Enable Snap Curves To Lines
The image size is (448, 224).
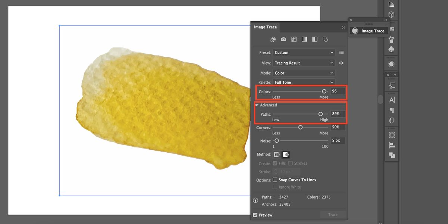click(275, 180)
